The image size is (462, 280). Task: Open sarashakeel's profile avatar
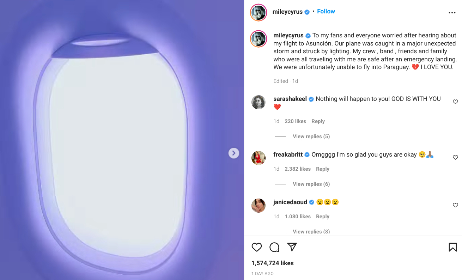coord(259,102)
